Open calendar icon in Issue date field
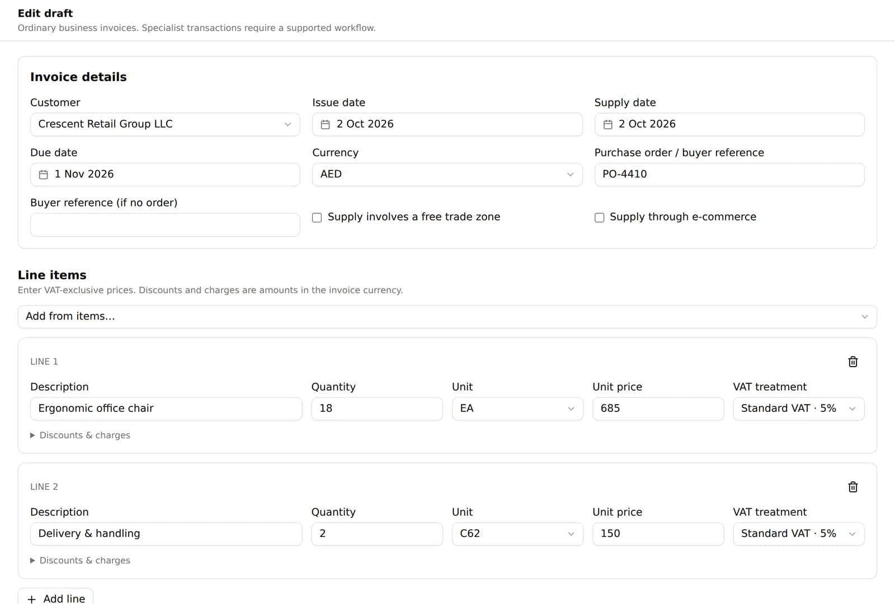The height and width of the screenshot is (604, 895). [x=325, y=124]
